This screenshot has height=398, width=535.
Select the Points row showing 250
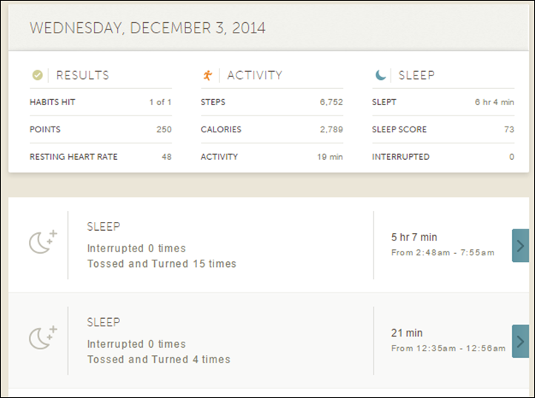pyautogui.click(x=101, y=129)
